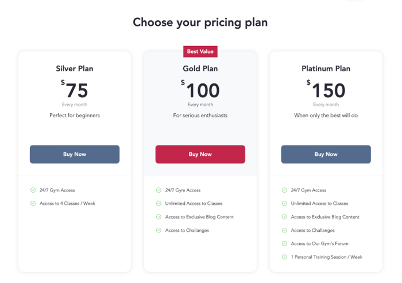Click checkmark beside Gold Exclusive Blog Content
Viewport: 402px width, 283px height.
coord(159,217)
